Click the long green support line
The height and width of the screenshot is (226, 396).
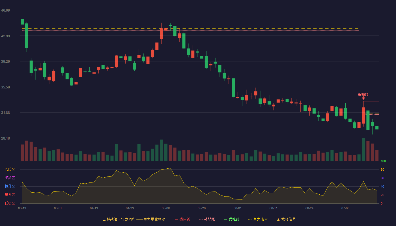190,46
